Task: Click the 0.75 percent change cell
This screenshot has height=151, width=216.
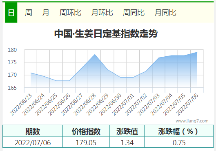Action: pyautogui.click(x=179, y=142)
